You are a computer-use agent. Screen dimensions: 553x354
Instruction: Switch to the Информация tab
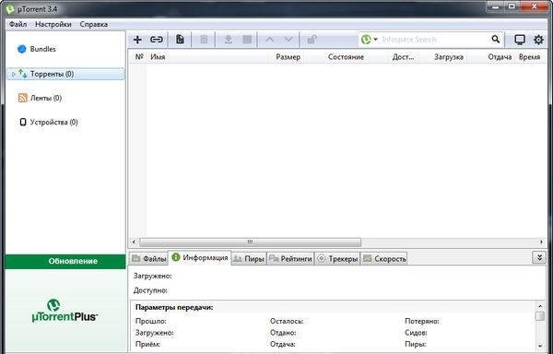click(200, 258)
